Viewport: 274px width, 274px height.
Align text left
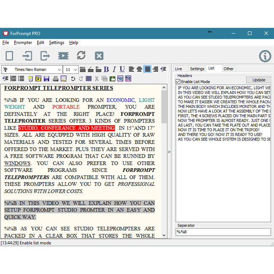(132, 69)
